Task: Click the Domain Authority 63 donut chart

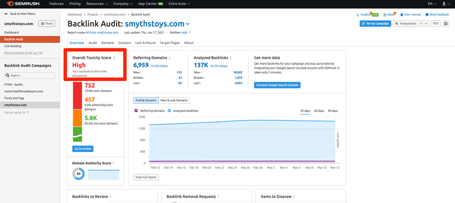Action: (x=78, y=174)
